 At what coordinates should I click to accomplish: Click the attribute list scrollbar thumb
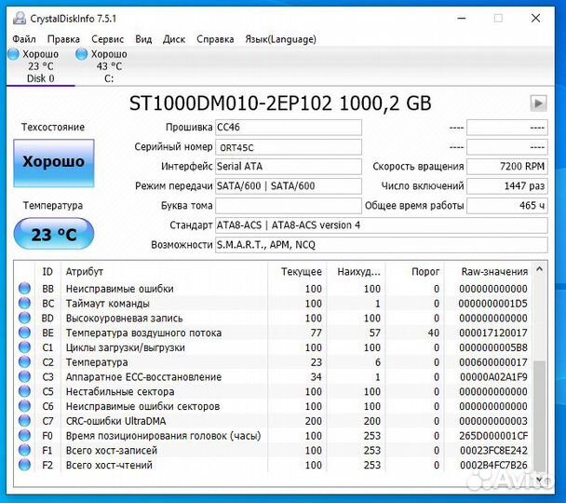[539, 415]
